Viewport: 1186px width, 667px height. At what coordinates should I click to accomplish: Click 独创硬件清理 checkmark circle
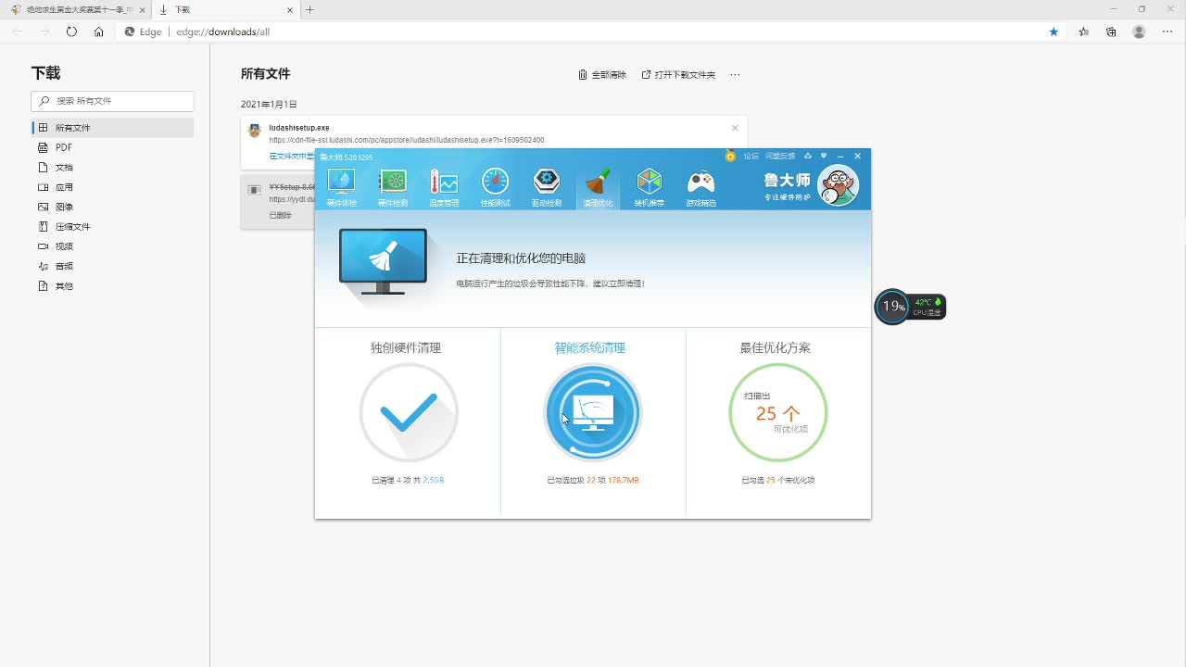click(x=409, y=412)
